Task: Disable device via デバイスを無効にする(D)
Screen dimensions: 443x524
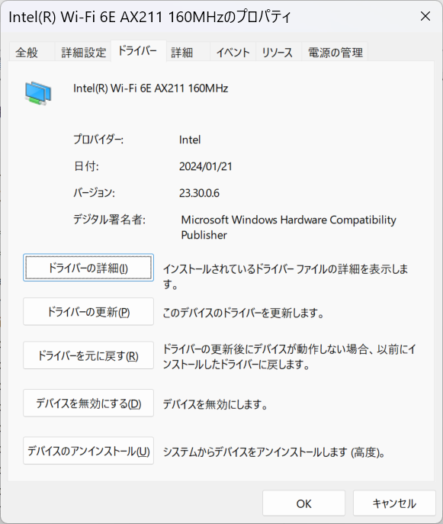Action: coord(88,403)
